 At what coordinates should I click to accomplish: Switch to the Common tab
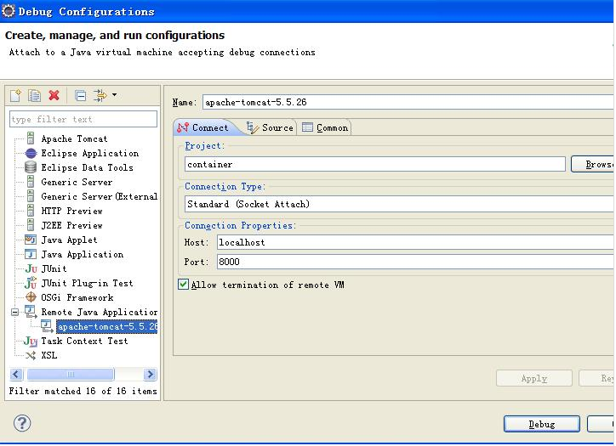325,127
